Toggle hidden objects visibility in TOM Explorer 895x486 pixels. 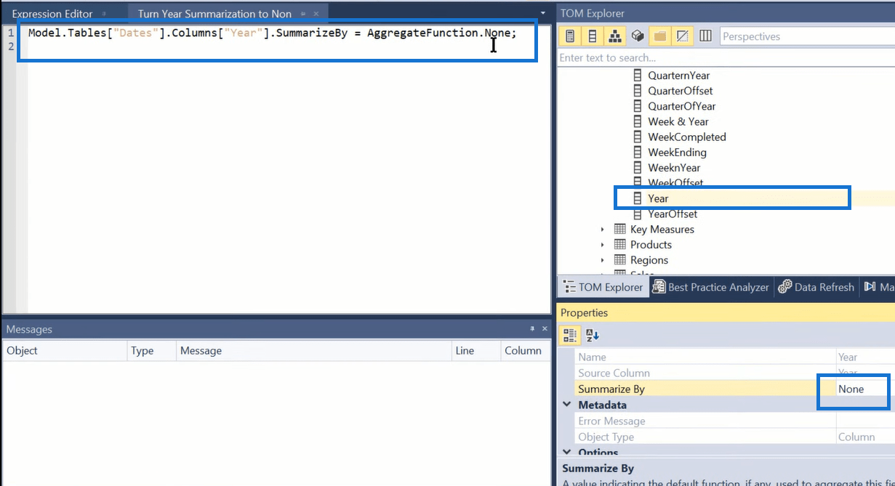point(683,36)
